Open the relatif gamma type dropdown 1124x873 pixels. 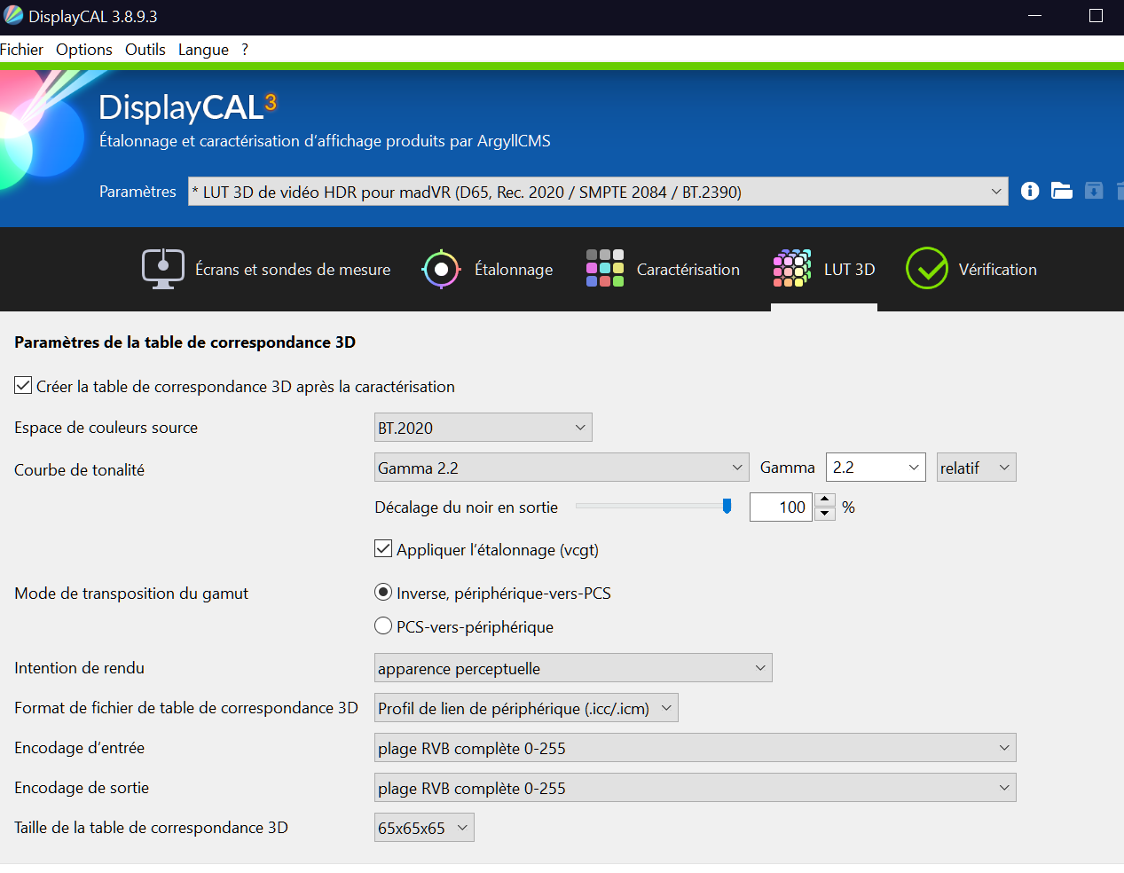click(976, 468)
